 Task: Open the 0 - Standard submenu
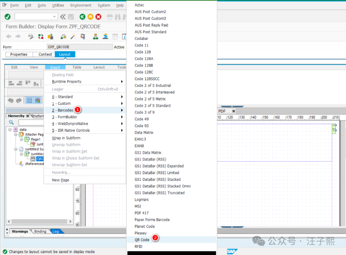click(x=85, y=97)
